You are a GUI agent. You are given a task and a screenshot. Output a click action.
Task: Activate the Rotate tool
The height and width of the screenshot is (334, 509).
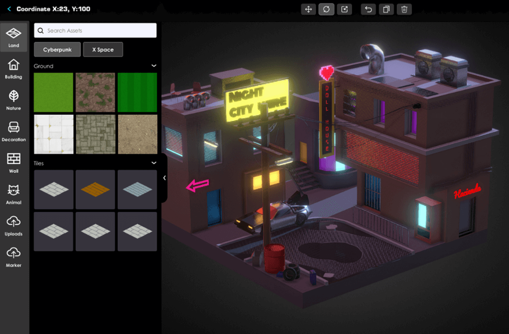coord(326,9)
